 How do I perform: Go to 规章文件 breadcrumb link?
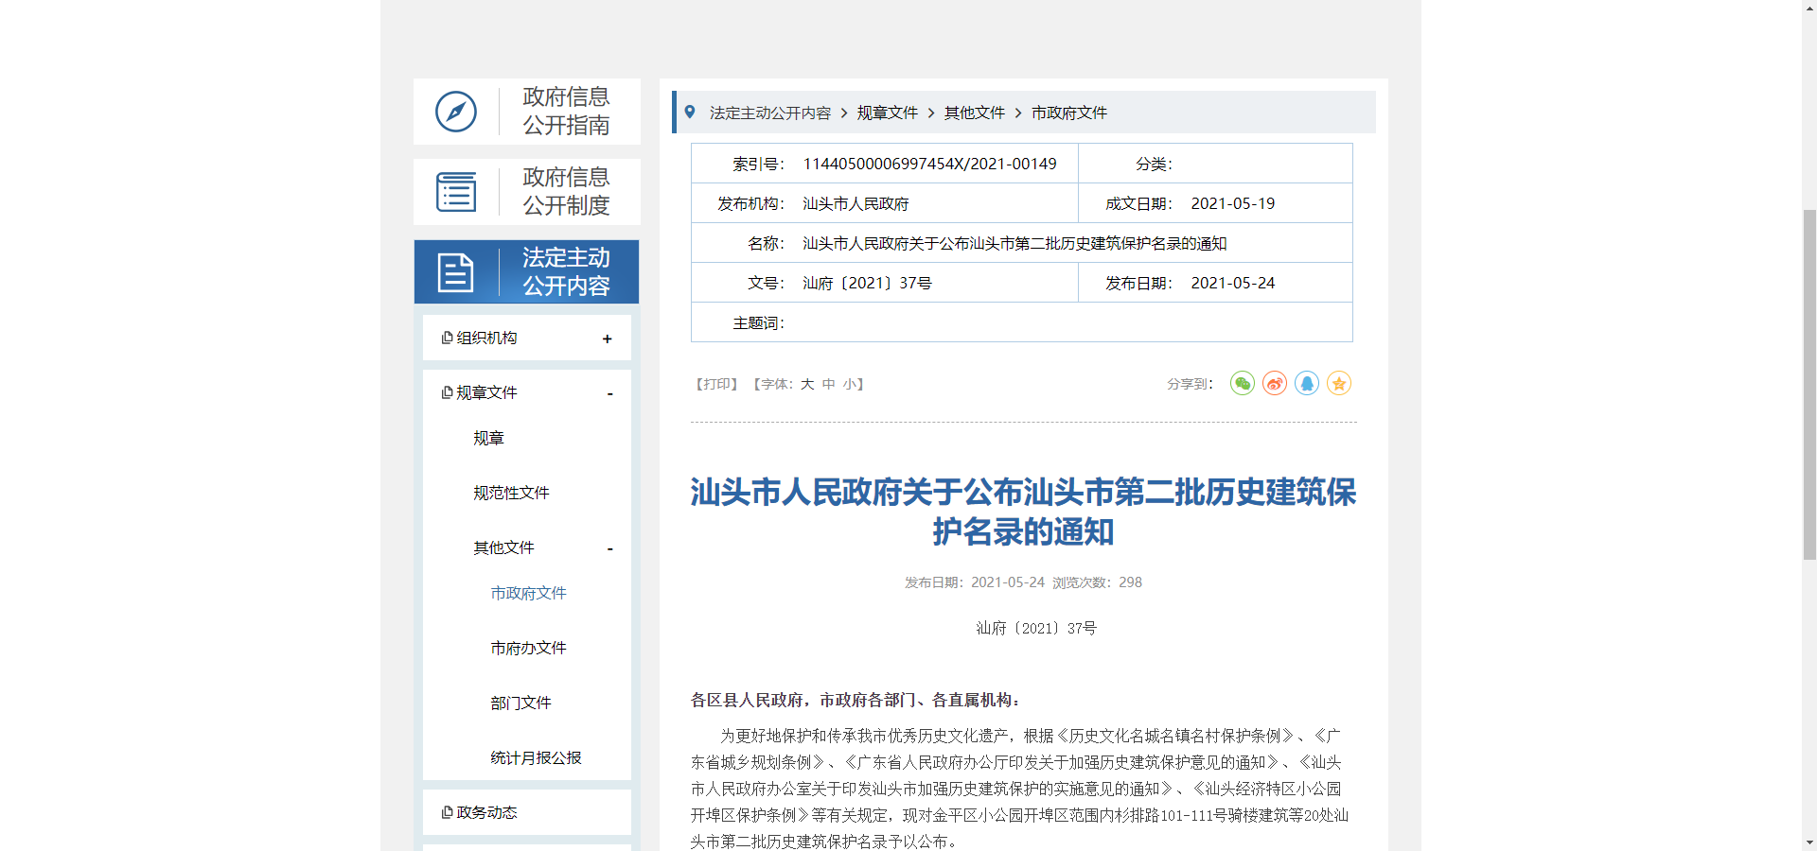click(x=888, y=113)
